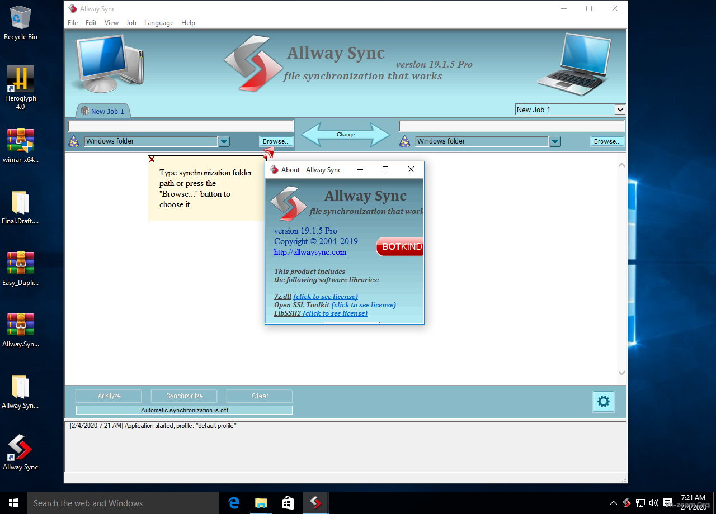The image size is (716, 514).
Task: Open Allway.Syn archive file on desktop
Action: [x=21, y=330]
